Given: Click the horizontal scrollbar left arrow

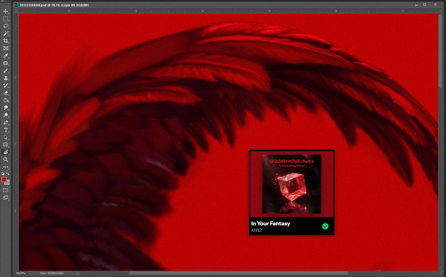Looking at the screenshot, I should pos(83,273).
